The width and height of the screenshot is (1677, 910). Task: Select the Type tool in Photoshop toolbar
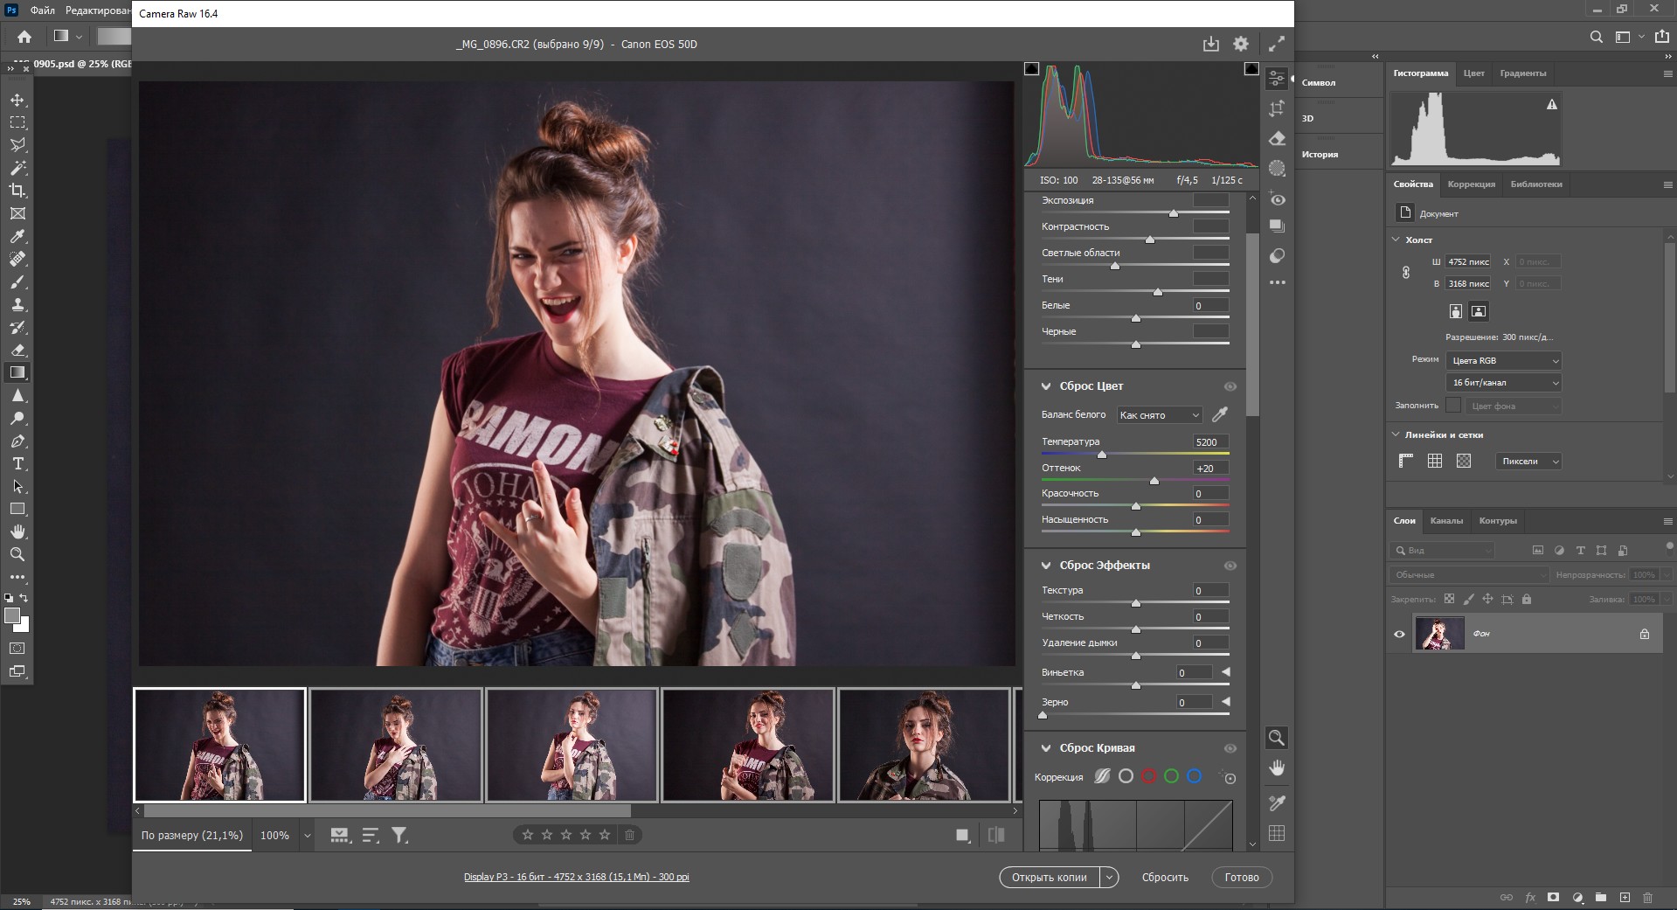[x=17, y=464]
